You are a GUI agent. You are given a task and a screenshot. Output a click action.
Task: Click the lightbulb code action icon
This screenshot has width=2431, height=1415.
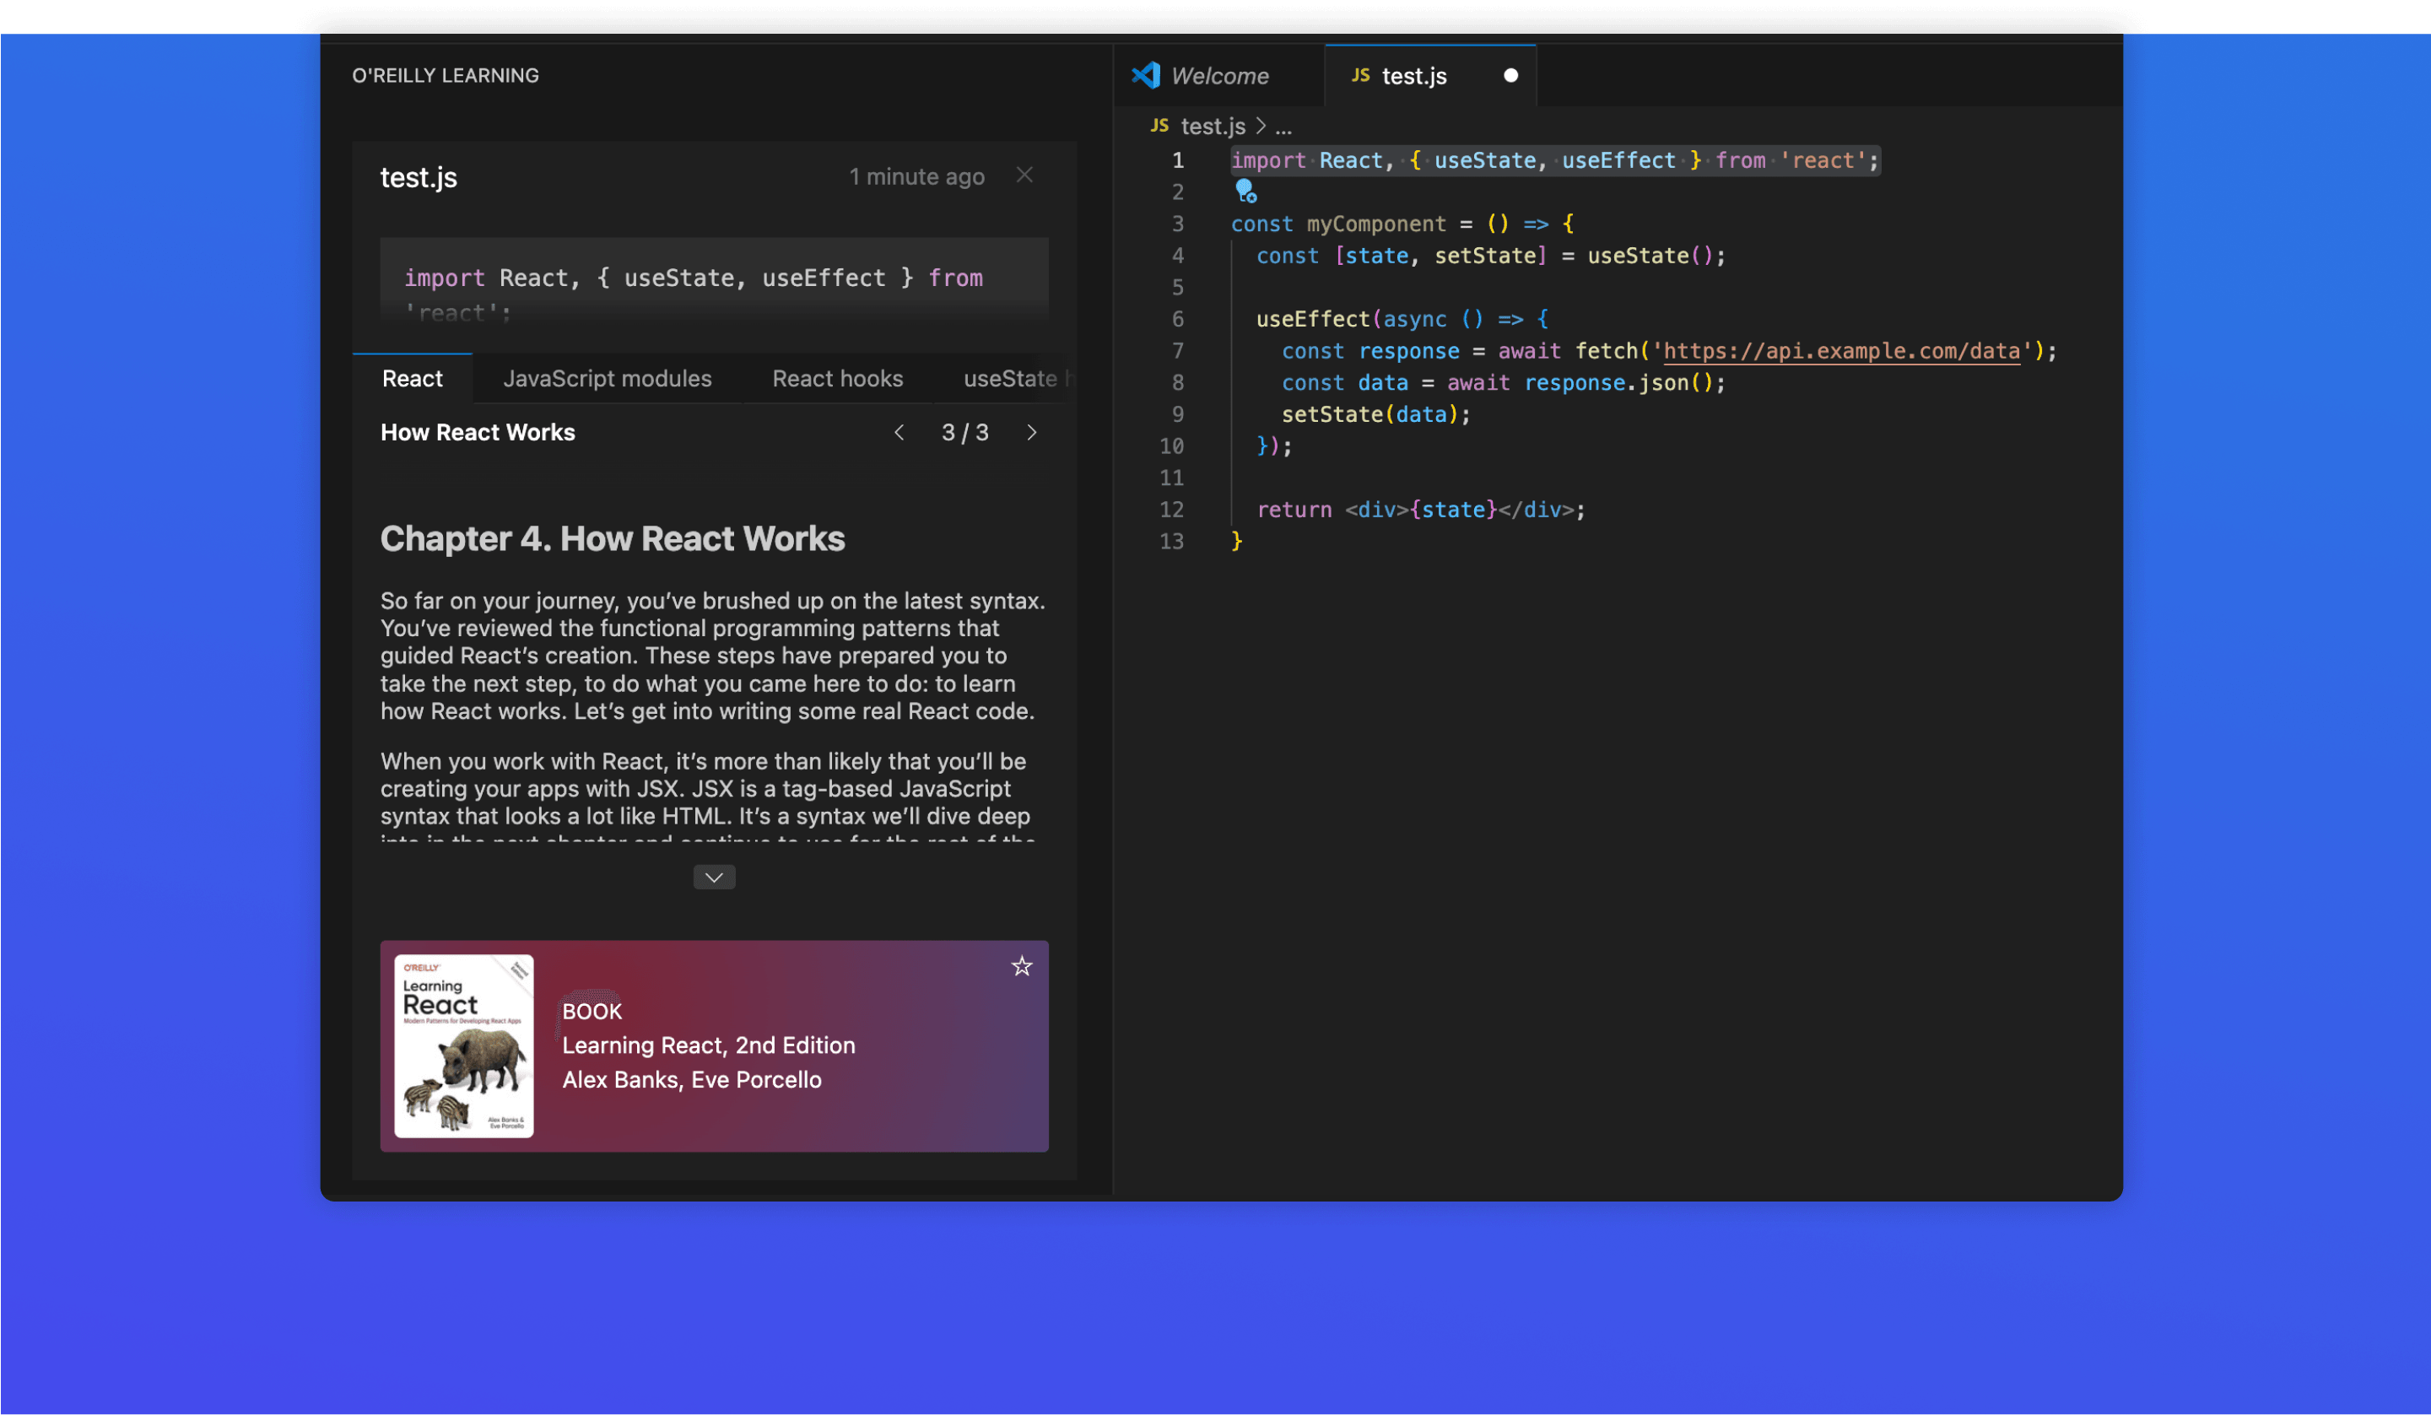pos(1245,192)
